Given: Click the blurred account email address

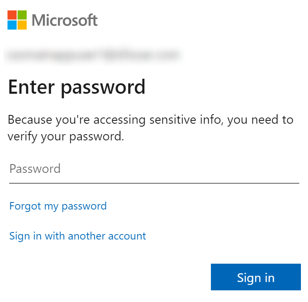Looking at the screenshot, I should (x=93, y=55).
